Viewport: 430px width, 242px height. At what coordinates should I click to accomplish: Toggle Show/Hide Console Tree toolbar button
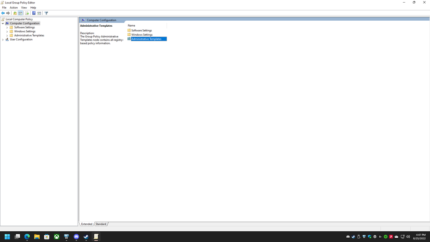point(20,13)
